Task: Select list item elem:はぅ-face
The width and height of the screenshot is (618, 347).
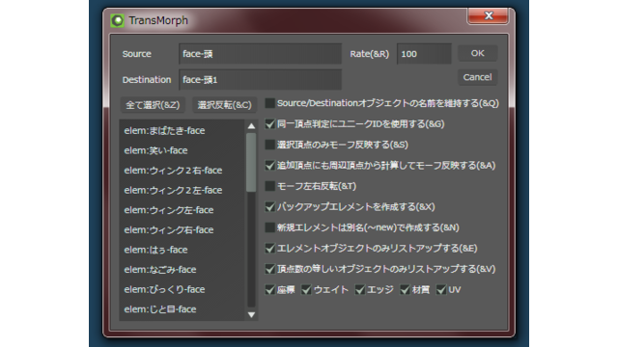Action: pyautogui.click(x=183, y=250)
